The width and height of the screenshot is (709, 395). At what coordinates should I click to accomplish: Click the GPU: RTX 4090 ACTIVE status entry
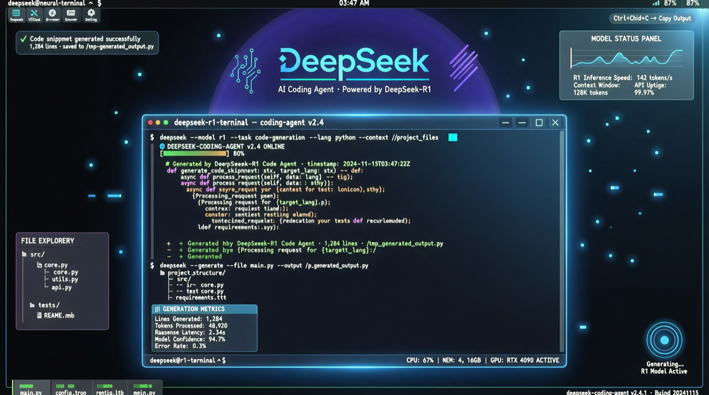tap(525, 360)
